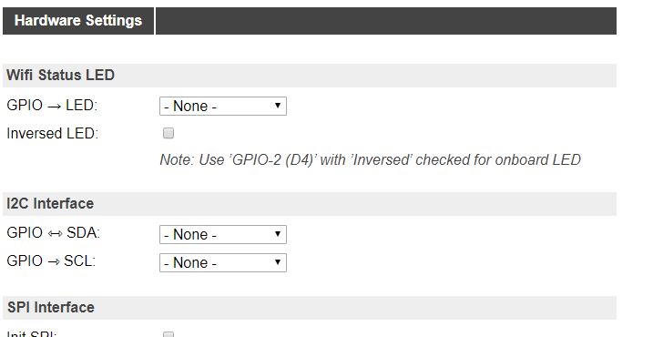Click the LED dropdown's triangle arrow

click(x=278, y=106)
